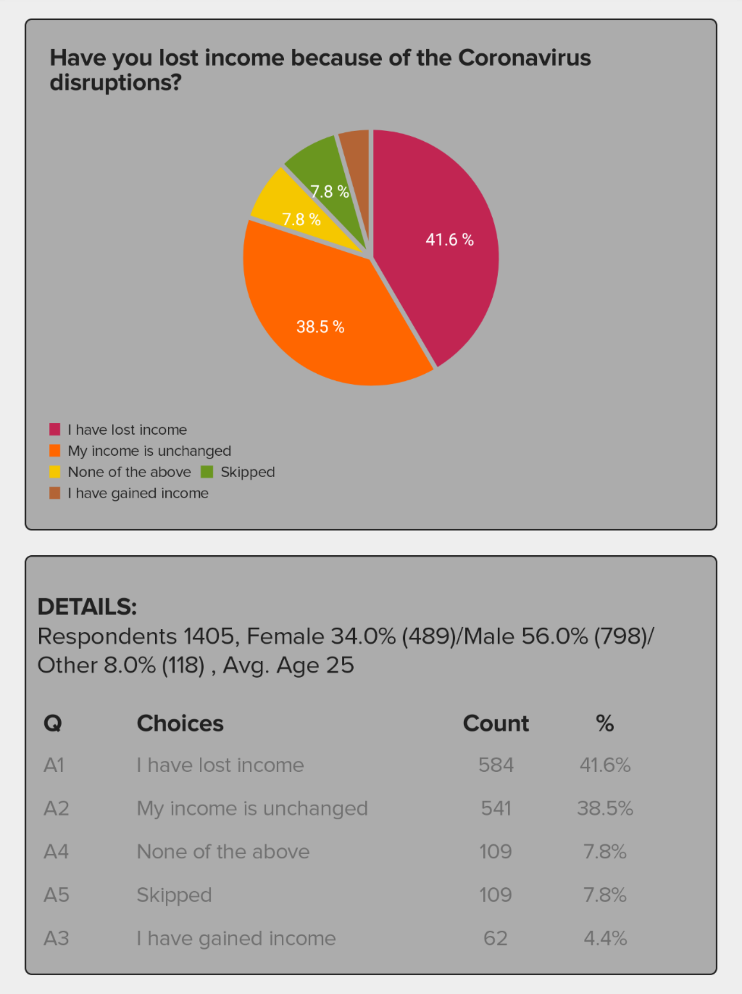
Task: Click the 4.4% value in the table
Action: [605, 938]
